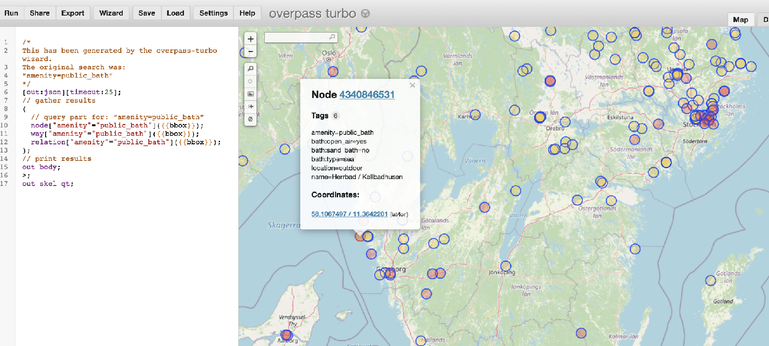Open the query Wizard

[x=111, y=13]
